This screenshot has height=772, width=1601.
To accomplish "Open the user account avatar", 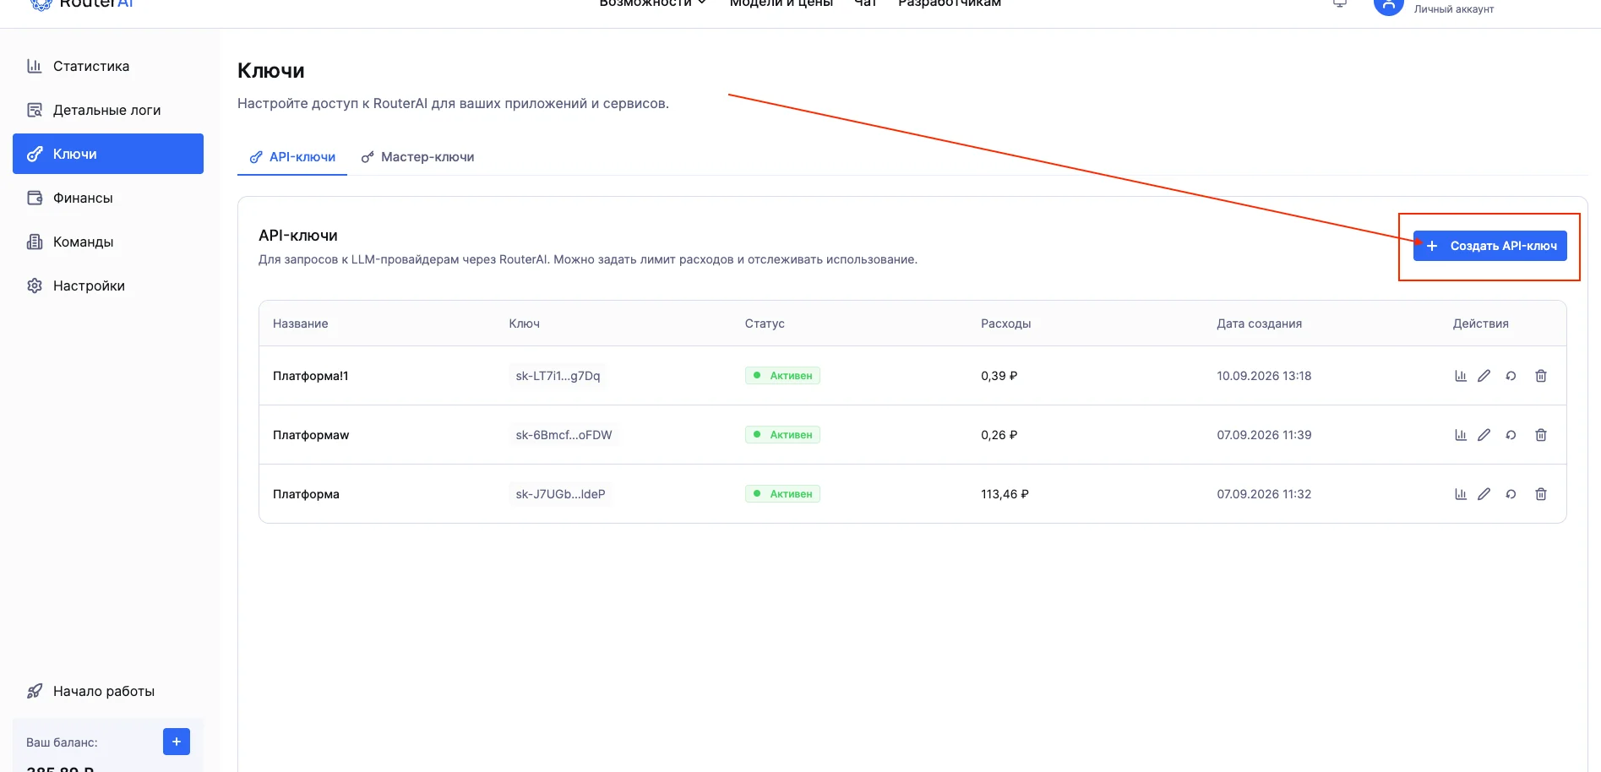I will click(x=1388, y=5).
